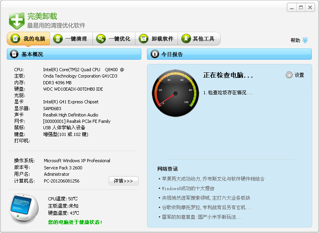Image resolution: width=319 pixels, height=233 pixels.
Task: Click the memory value DDR3 4096 MB
Action: click(x=57, y=83)
